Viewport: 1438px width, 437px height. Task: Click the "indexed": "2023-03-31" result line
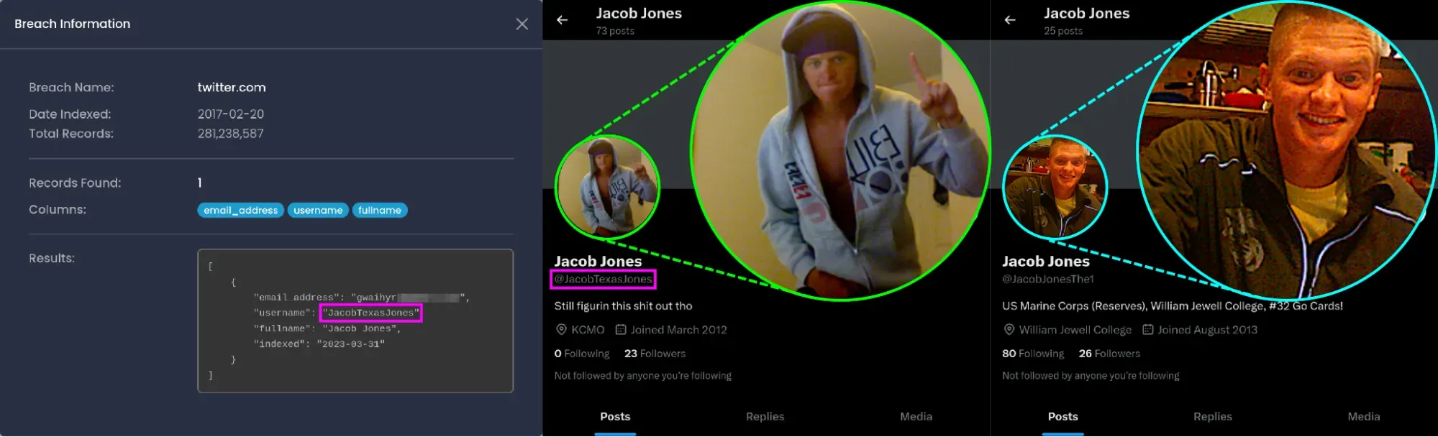(x=319, y=344)
